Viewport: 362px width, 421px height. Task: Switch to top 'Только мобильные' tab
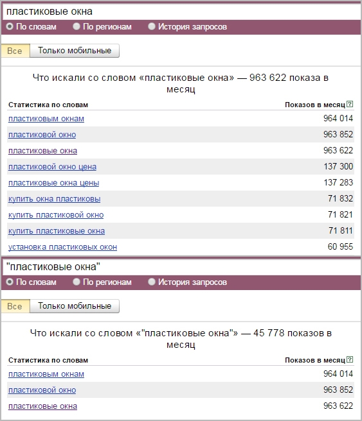coord(75,51)
